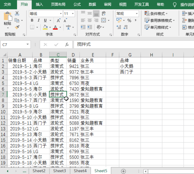Expand the font color dropdown arrow
Viewport: 194px width, 174px height.
tap(60, 27)
